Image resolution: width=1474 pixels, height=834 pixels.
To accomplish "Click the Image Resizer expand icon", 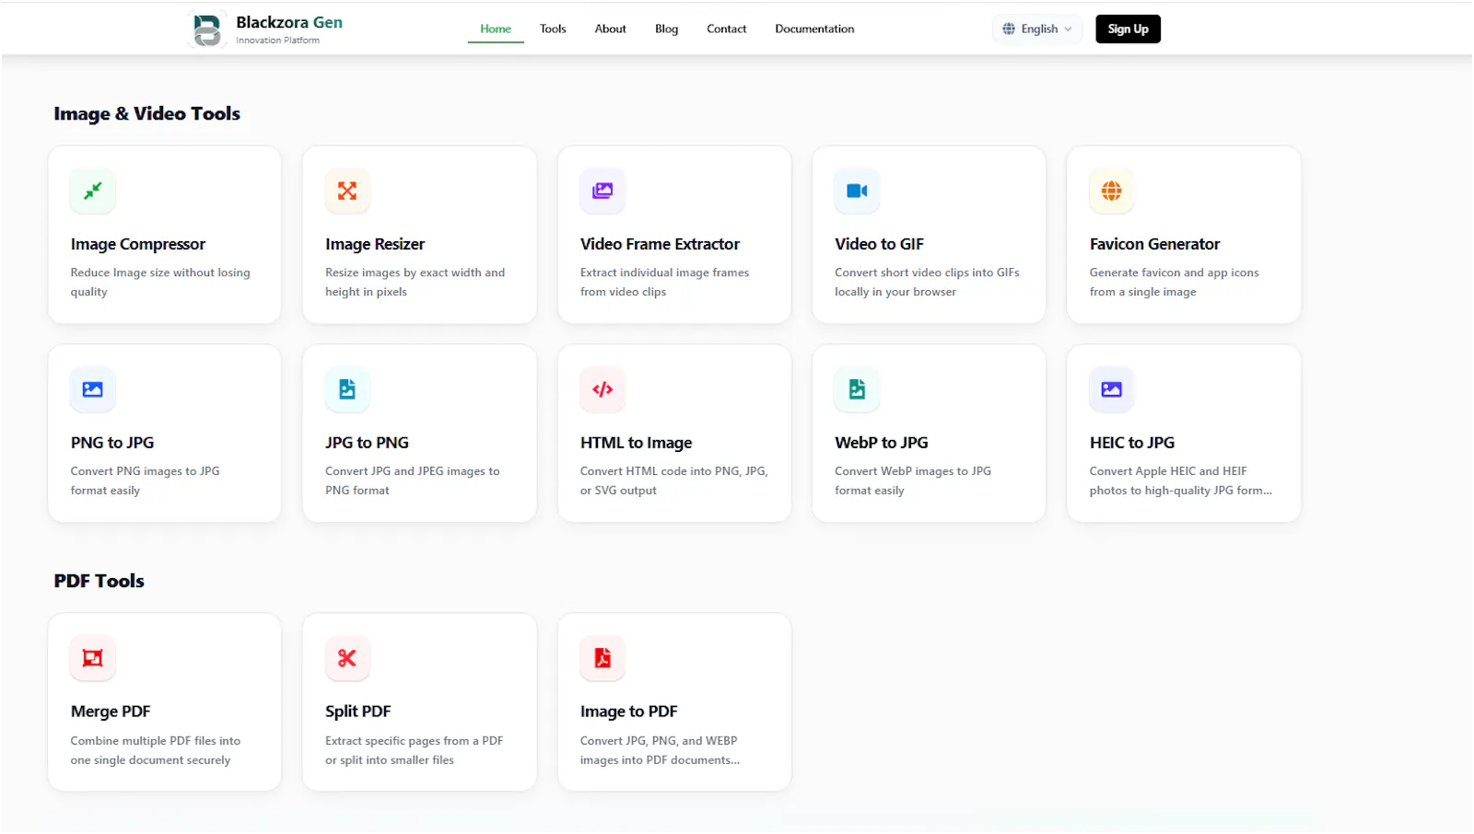I will (347, 191).
